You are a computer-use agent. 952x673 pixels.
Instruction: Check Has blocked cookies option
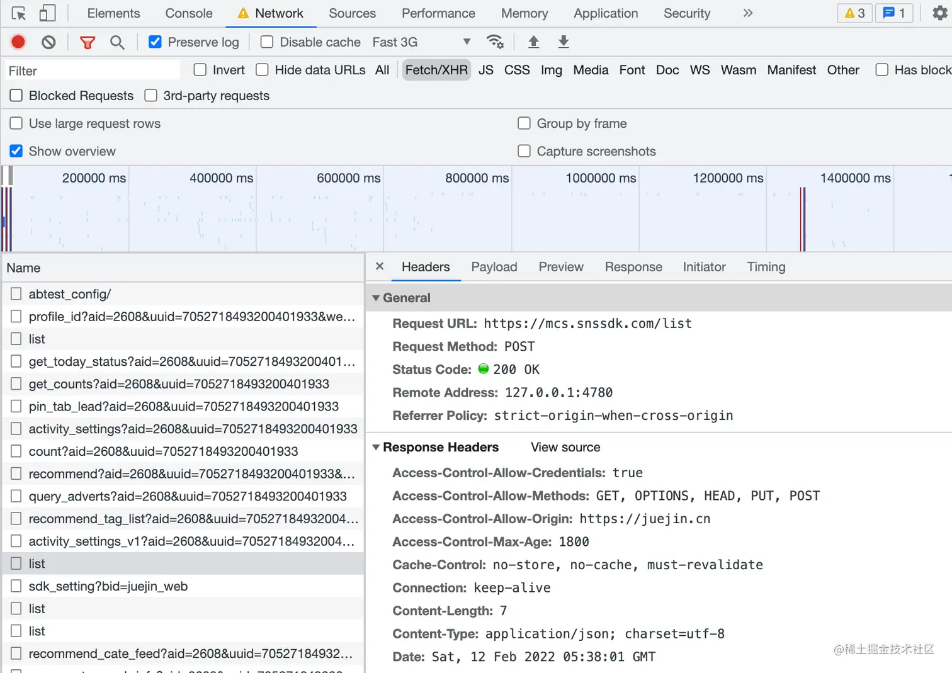tap(882, 70)
